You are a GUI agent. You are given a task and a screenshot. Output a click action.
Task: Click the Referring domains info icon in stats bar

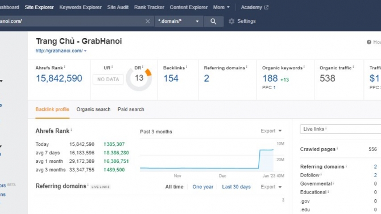[x=247, y=67]
